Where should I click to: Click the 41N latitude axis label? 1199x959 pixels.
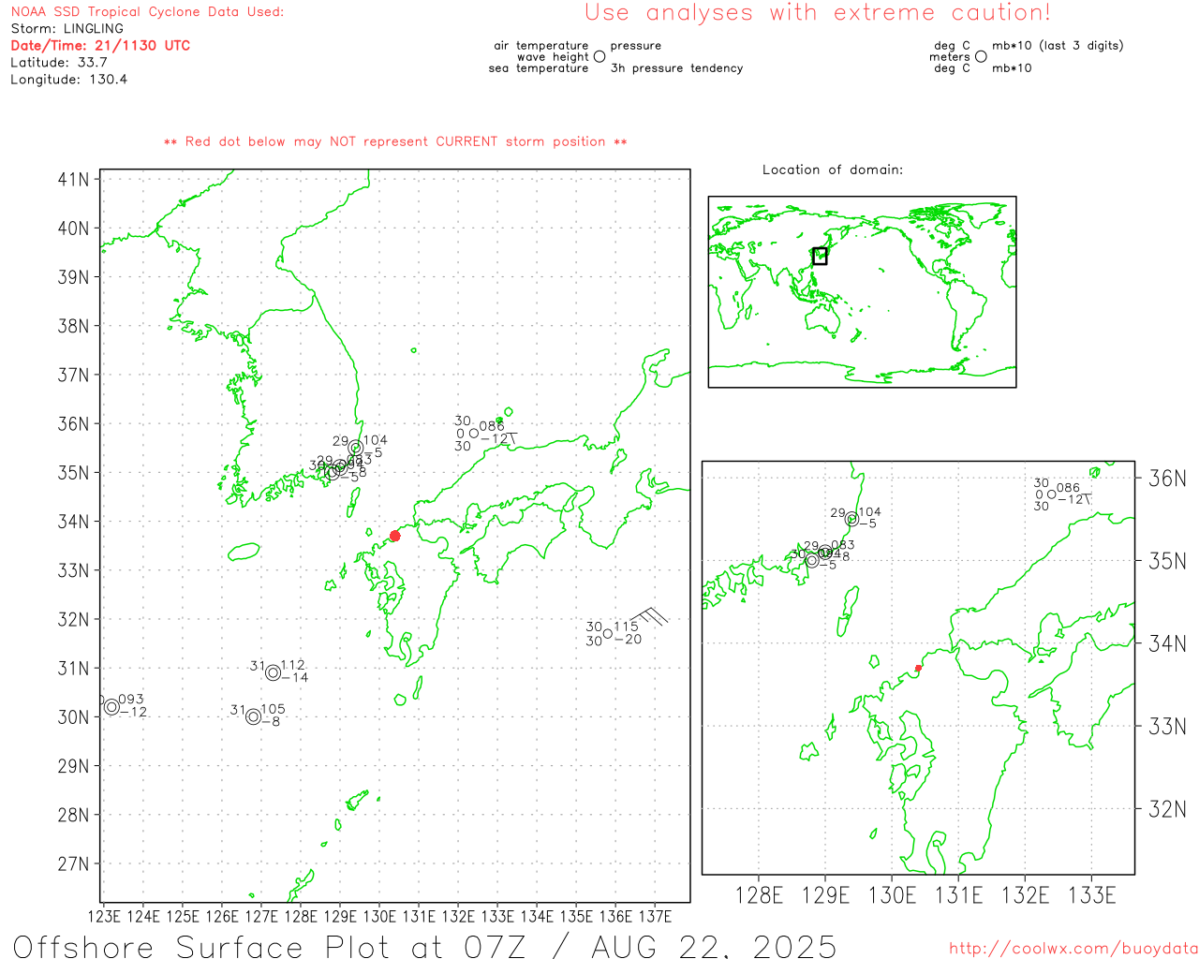tap(73, 179)
